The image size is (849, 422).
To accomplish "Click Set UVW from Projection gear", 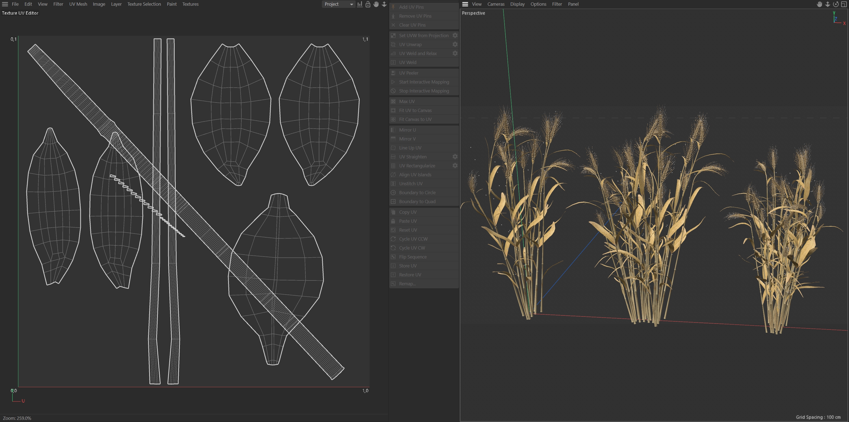I will point(455,36).
